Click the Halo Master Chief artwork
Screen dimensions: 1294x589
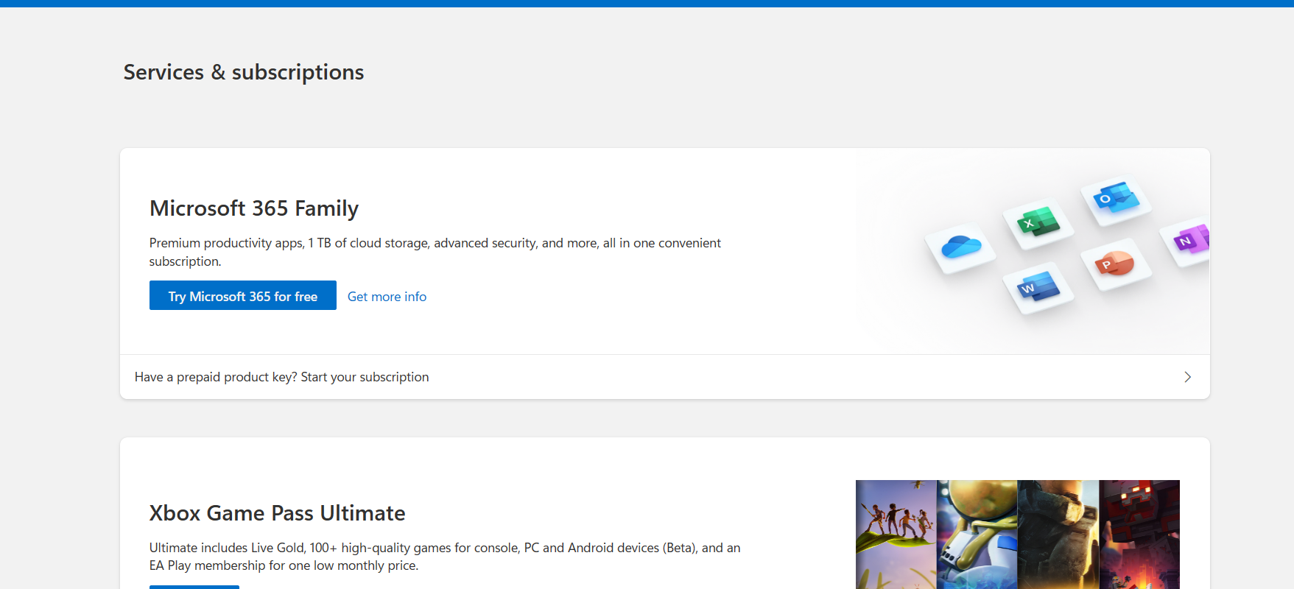point(1058,534)
